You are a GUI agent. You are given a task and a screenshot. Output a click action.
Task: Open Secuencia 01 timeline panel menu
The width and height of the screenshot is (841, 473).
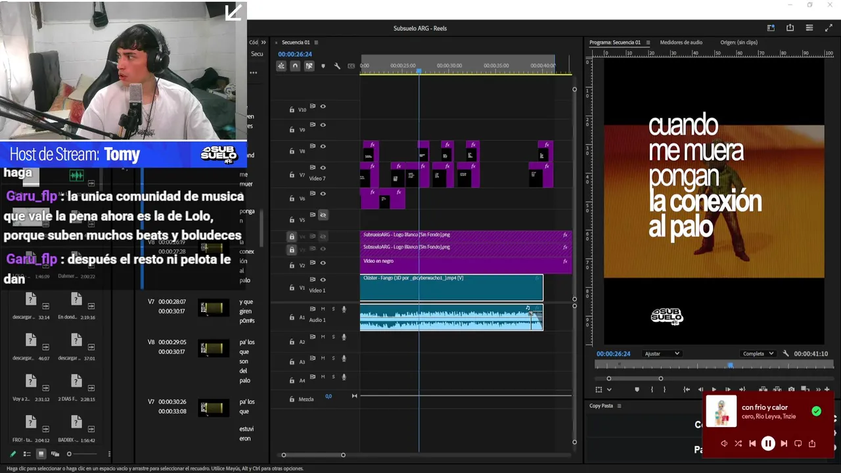pos(316,43)
